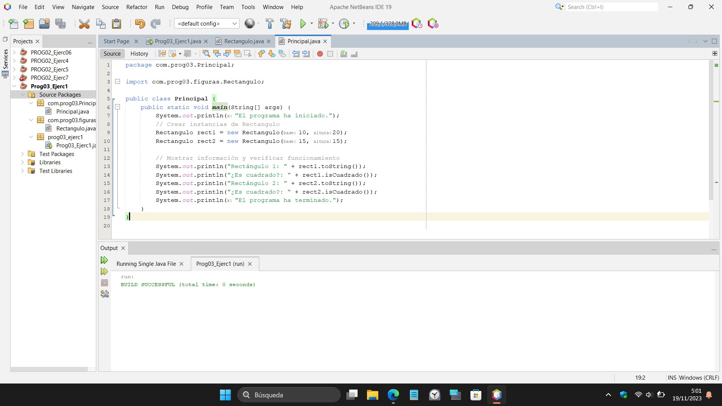Click the Profile Project clock icon
Screen dimensions: 722x406
[344, 24]
